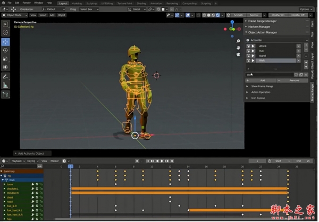Select the Cursor tool in the left toolbar
The width and height of the screenshot is (319, 222).
6,32
